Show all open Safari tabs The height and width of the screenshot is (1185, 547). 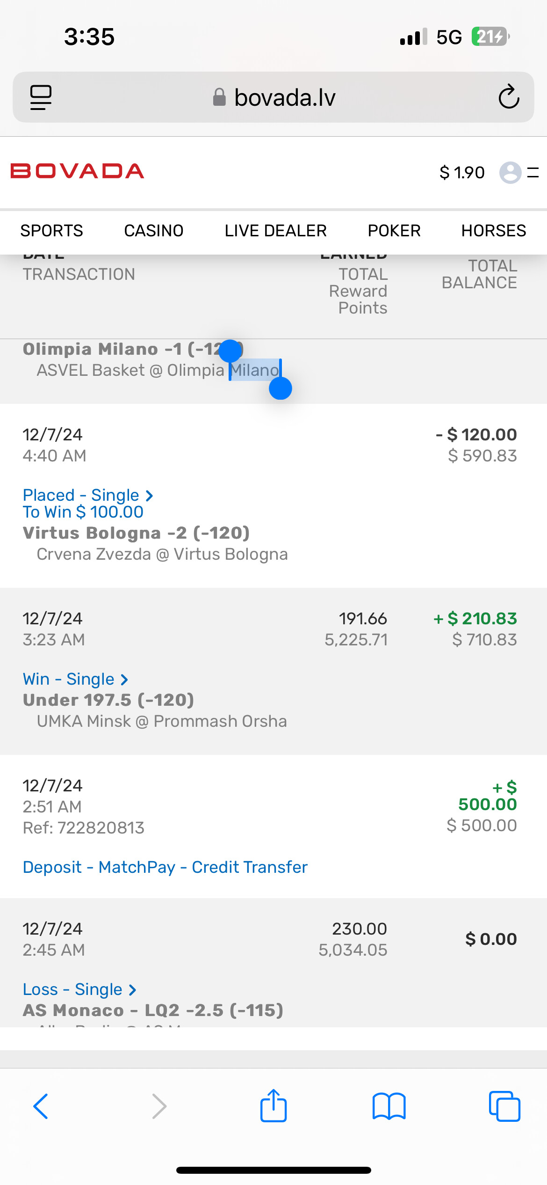point(504,1106)
